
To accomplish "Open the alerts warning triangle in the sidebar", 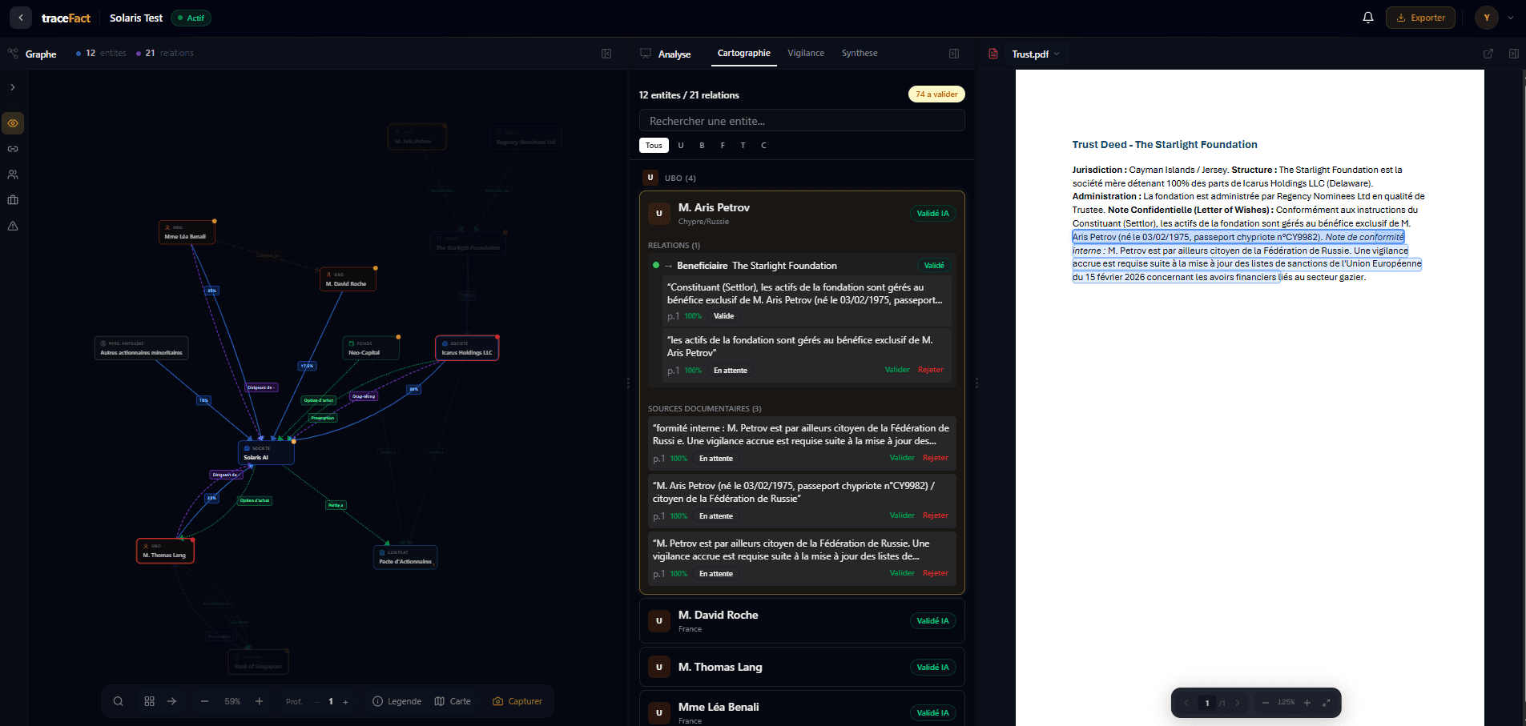I will click(x=13, y=227).
